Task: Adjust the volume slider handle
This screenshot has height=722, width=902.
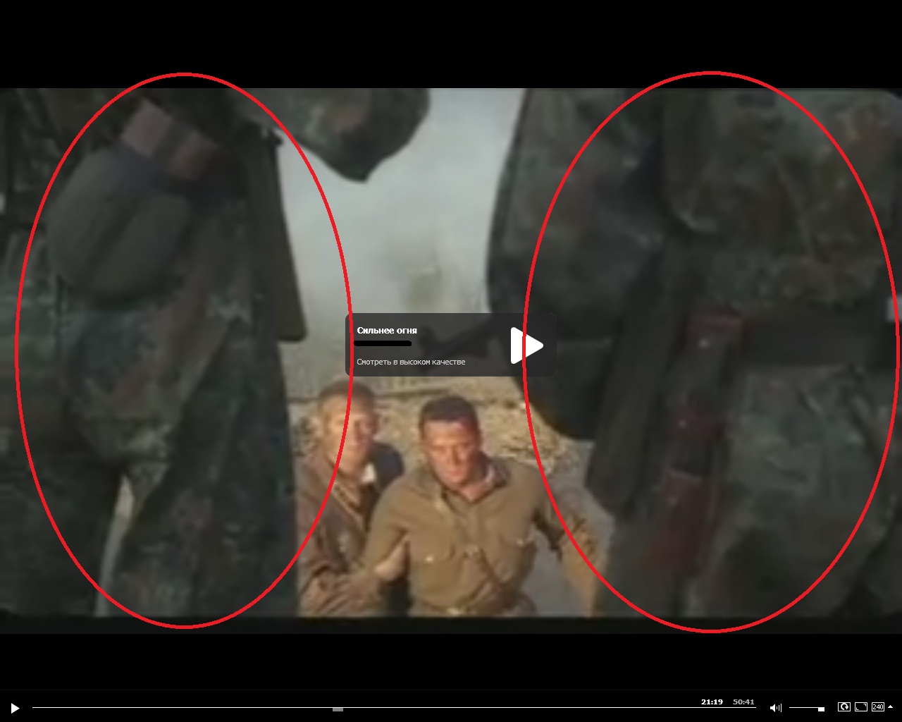Action: click(x=821, y=709)
